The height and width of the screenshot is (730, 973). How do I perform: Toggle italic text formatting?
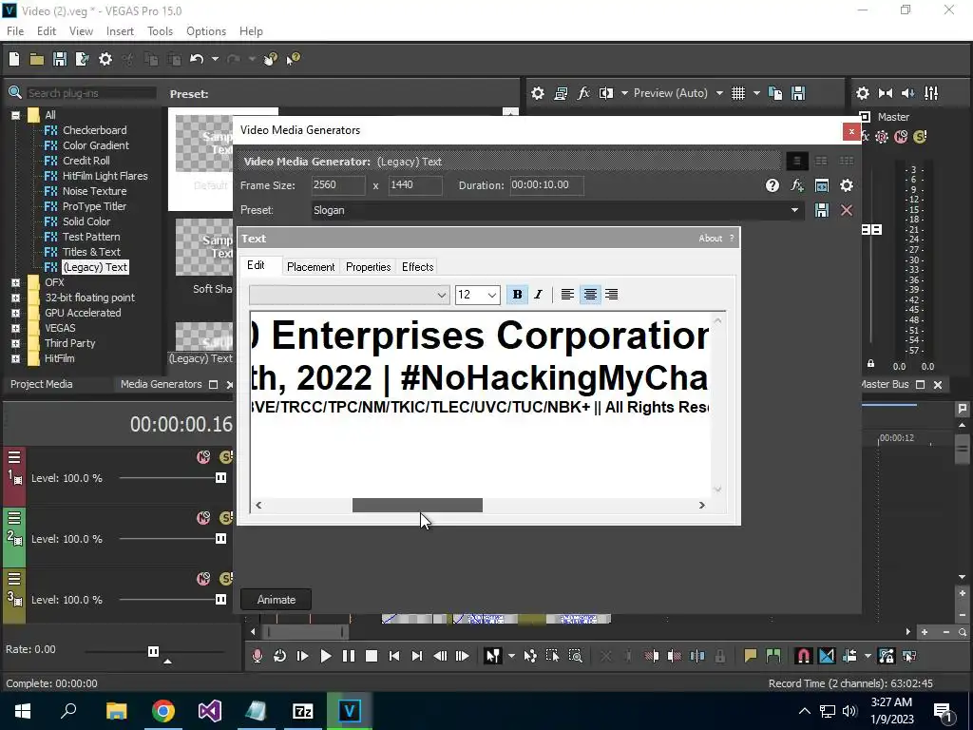[538, 295]
